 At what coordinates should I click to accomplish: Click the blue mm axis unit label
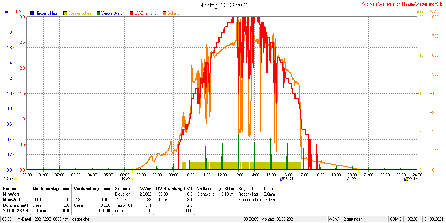pyautogui.click(x=8, y=11)
